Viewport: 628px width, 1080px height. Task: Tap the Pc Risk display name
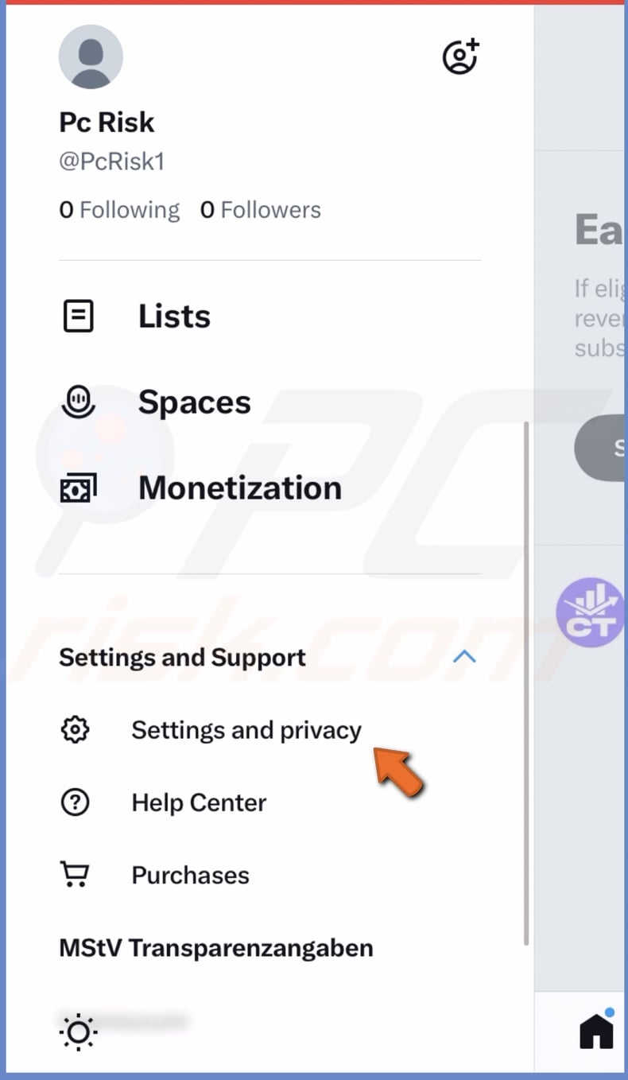pos(106,122)
